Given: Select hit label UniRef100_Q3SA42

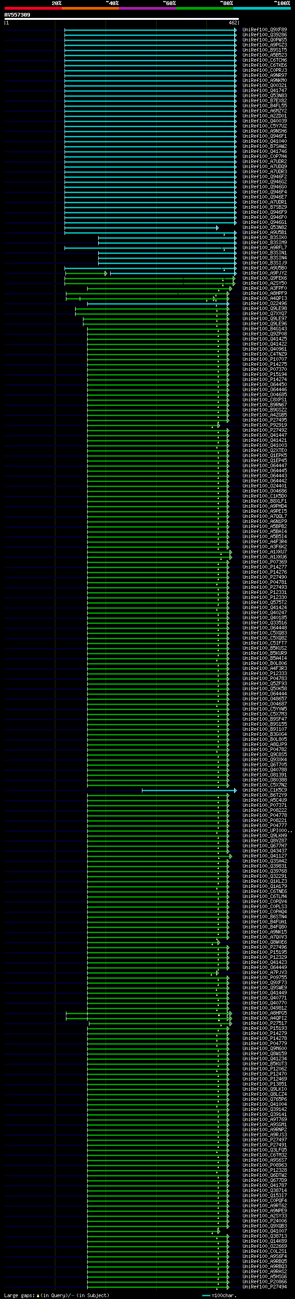Looking at the screenshot, I should 264,861.
